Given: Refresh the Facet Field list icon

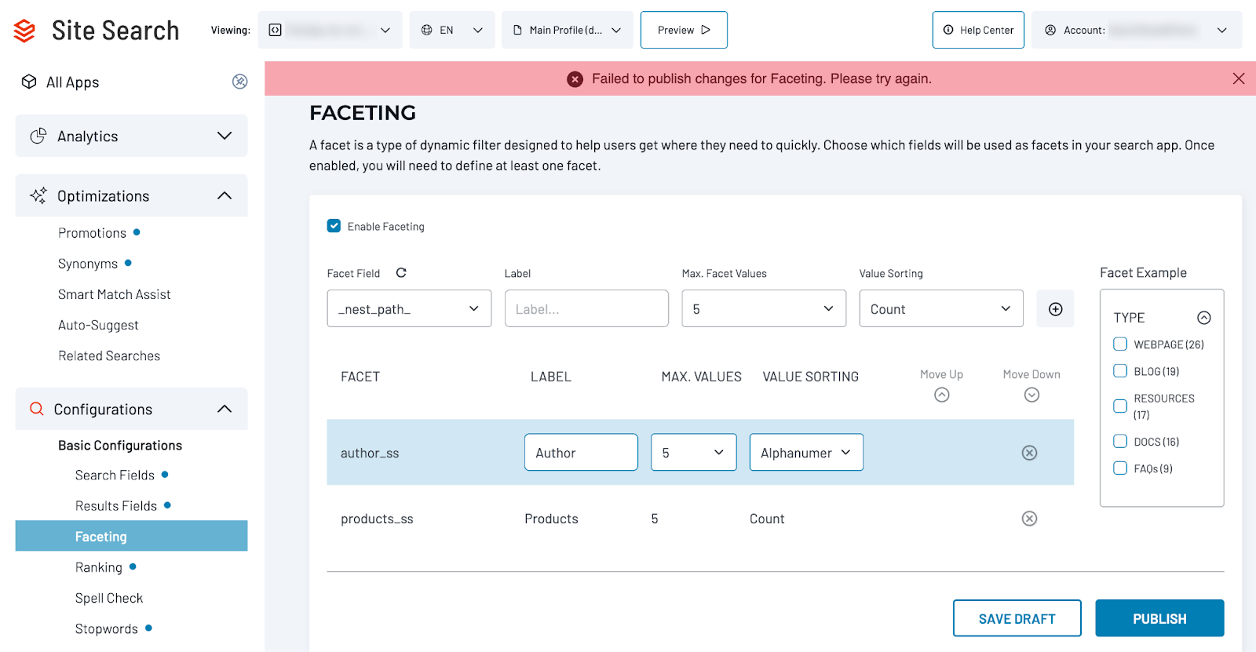Looking at the screenshot, I should (x=401, y=272).
